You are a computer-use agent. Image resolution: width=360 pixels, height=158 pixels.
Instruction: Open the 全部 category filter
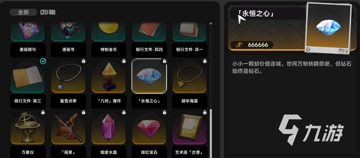click(x=23, y=12)
